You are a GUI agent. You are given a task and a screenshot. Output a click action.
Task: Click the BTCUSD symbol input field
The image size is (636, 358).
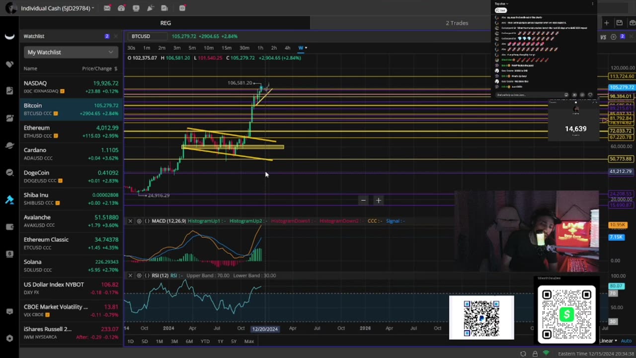tap(147, 36)
